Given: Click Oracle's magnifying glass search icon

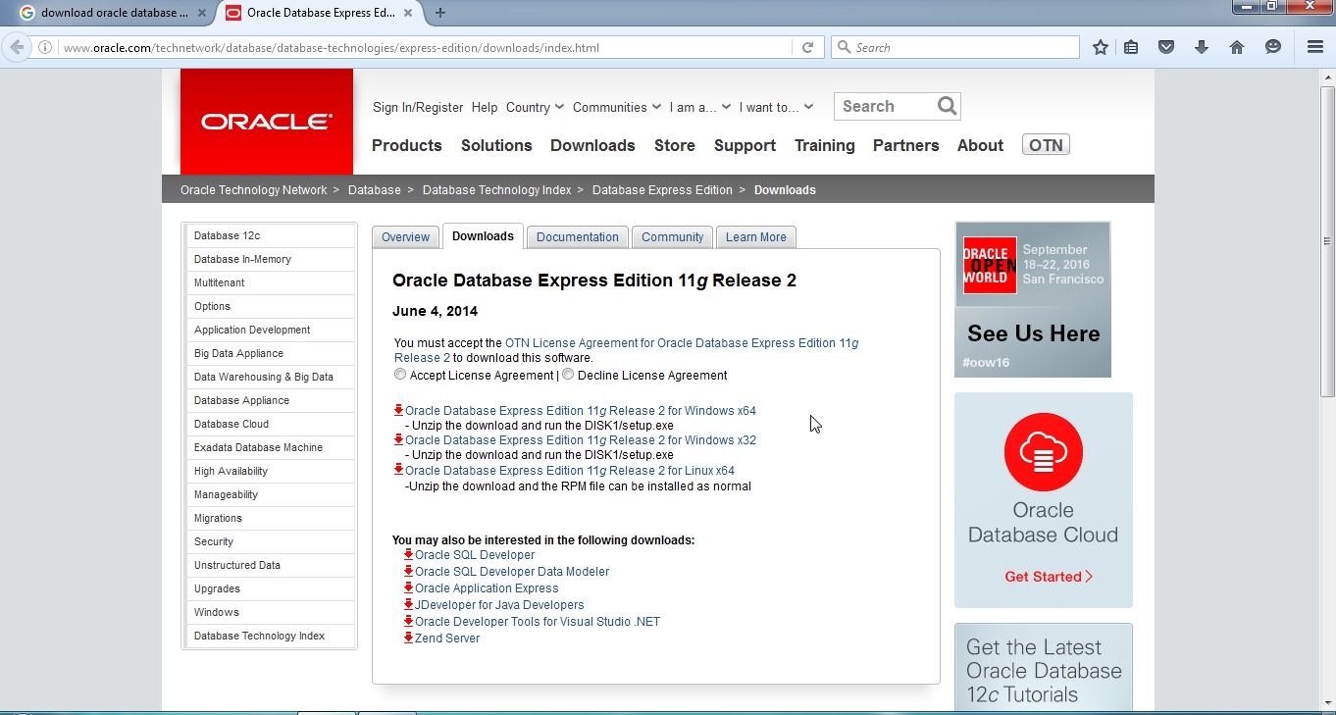Looking at the screenshot, I should pyautogui.click(x=947, y=106).
